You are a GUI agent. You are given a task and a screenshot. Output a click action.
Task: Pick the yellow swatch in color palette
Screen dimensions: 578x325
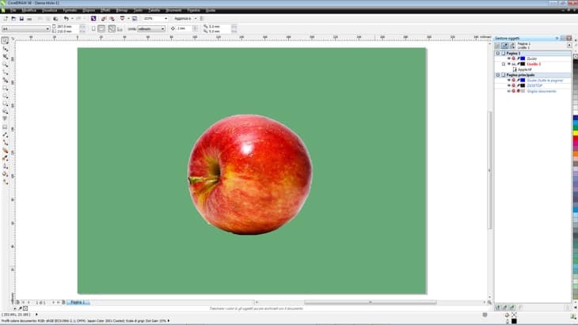(576, 133)
